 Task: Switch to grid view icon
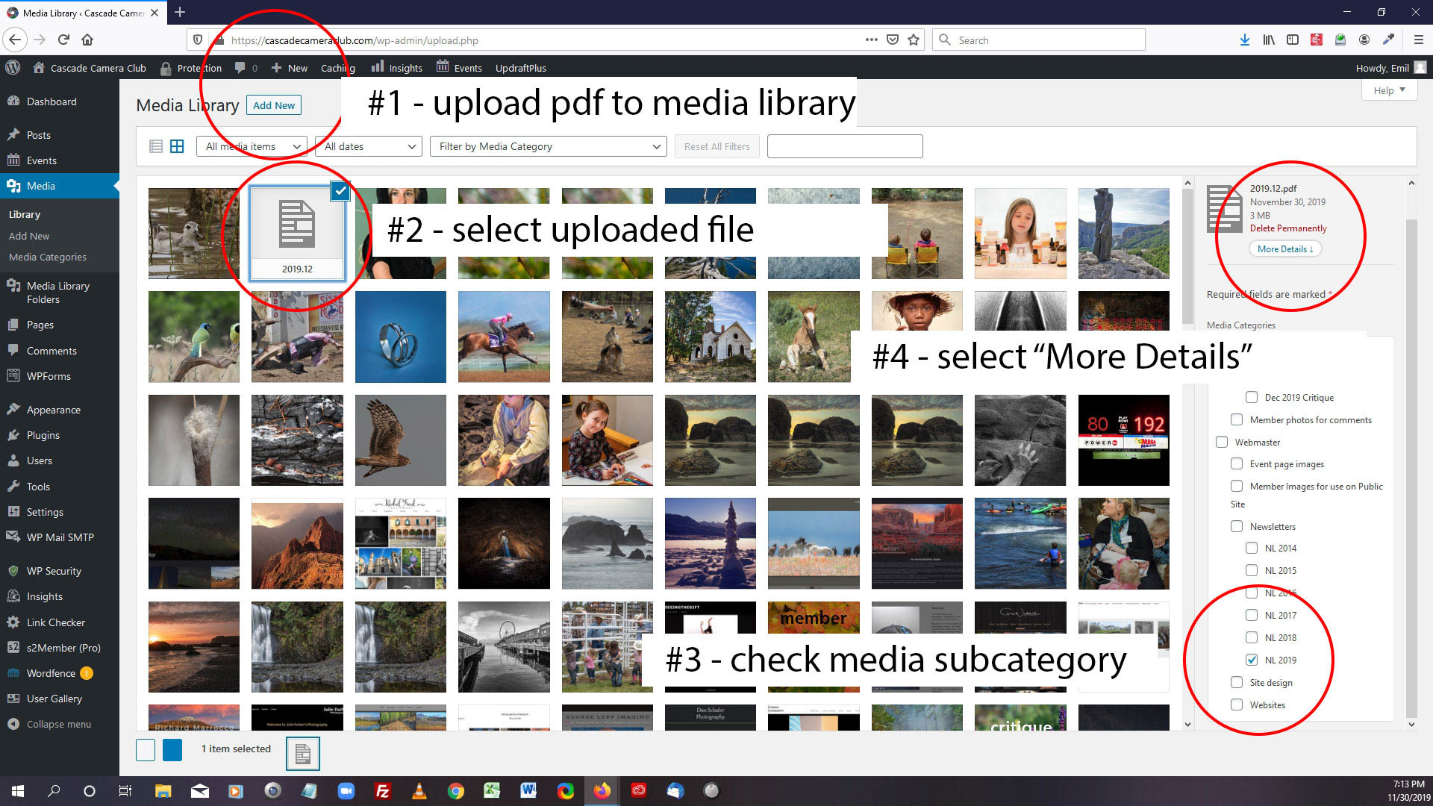point(177,146)
